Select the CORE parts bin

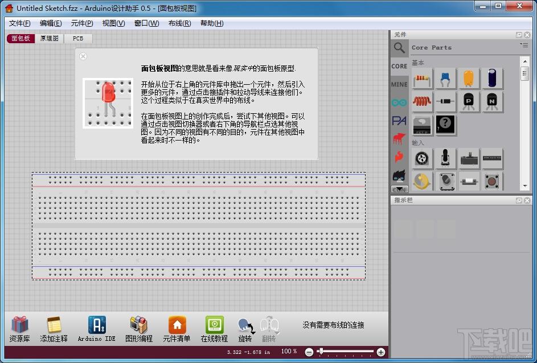click(399, 67)
